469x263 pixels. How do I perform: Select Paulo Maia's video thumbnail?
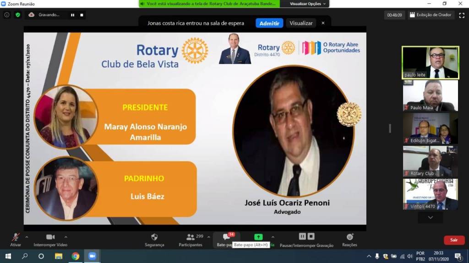(x=430, y=96)
